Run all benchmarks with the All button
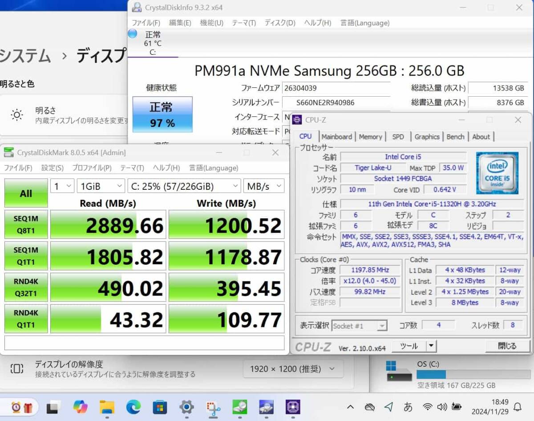Screen dimensions: 534x421 tap(26, 193)
